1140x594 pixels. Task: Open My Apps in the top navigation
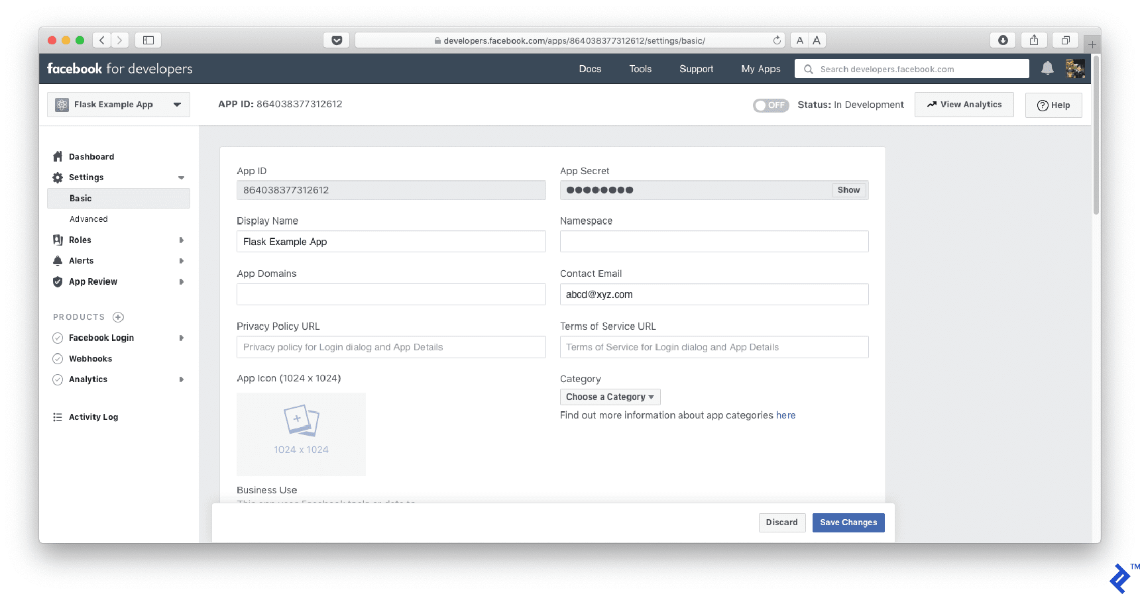click(760, 69)
